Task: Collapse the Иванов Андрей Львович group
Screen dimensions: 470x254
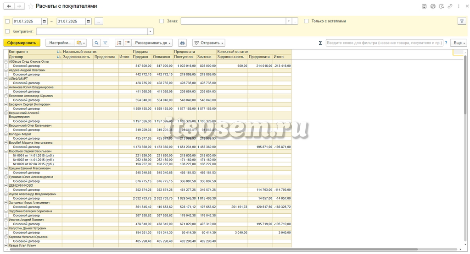Action: (x=6, y=220)
